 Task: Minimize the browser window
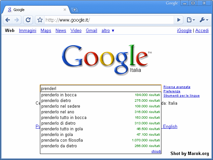pos(185,3)
